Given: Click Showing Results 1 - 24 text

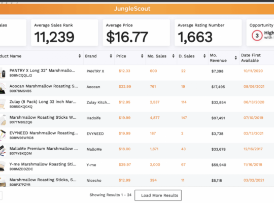Looking at the screenshot, I should point(111,195).
